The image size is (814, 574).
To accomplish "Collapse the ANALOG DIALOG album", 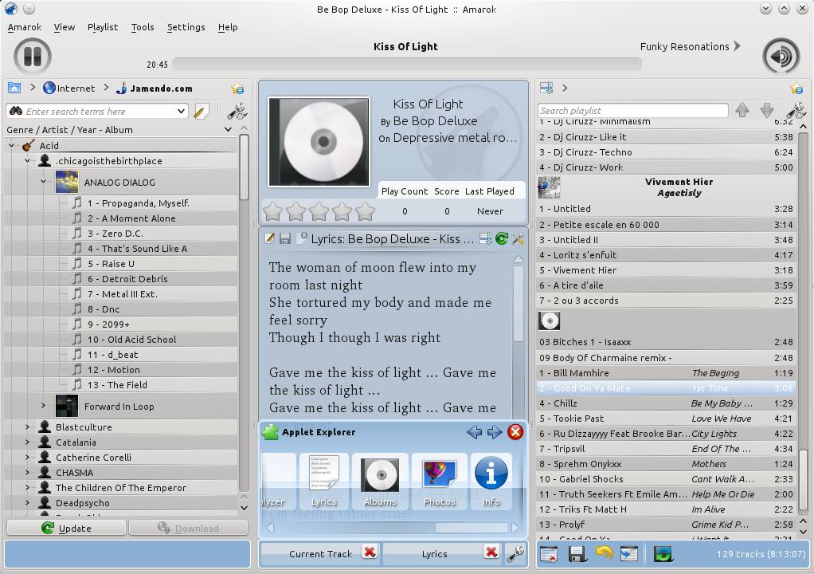I will (x=44, y=183).
